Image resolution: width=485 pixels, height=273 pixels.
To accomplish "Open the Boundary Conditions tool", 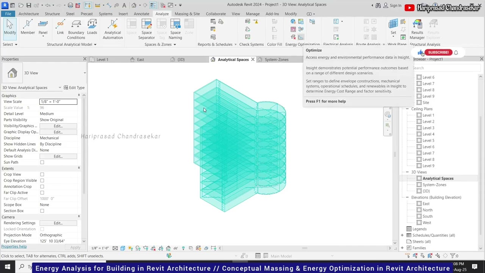I will point(76,30).
